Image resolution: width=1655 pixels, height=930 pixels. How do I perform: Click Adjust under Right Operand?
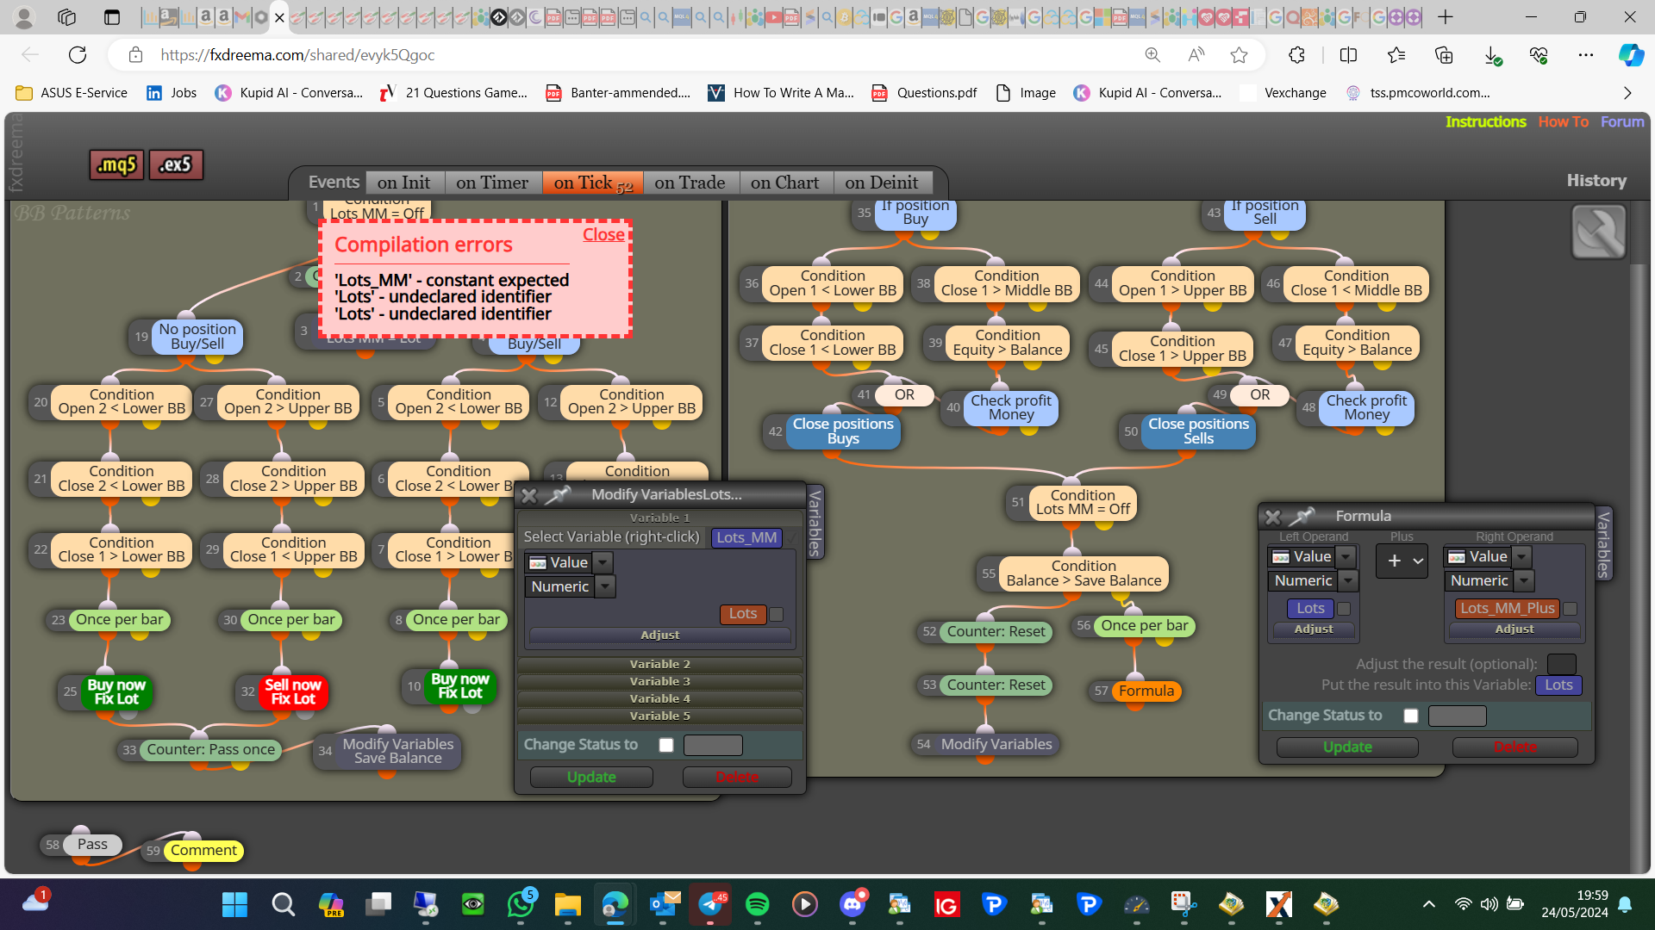coord(1514,629)
